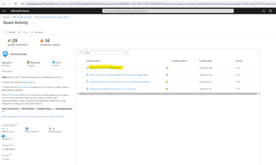Click the Analytics rule flask icon in Content type
Viewport: 276px width, 165px height.
pos(3,128)
